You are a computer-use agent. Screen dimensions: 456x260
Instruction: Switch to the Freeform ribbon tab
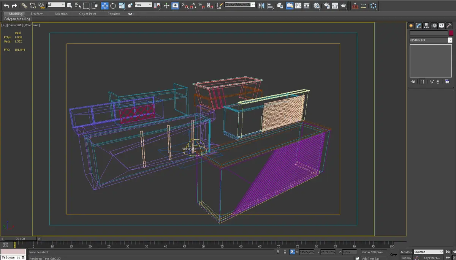(37, 14)
